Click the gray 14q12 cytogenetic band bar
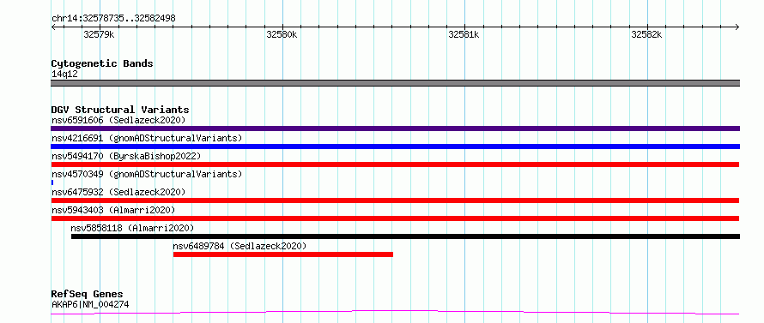764x323 pixels. [395, 83]
